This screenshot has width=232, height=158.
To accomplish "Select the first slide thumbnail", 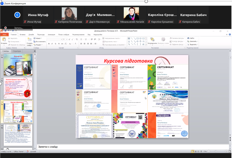I will (x=18, y=65).
